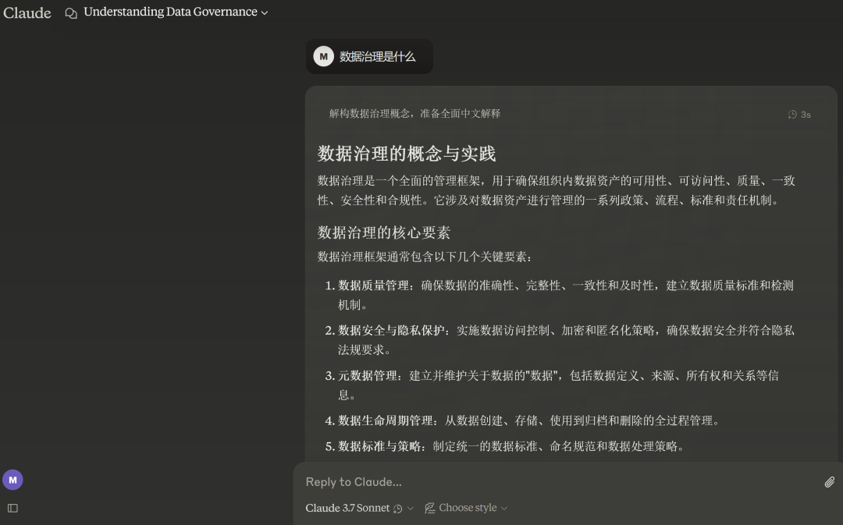Screen dimensions: 843x525
Task: Click the M avatar in user message
Action: (324, 56)
